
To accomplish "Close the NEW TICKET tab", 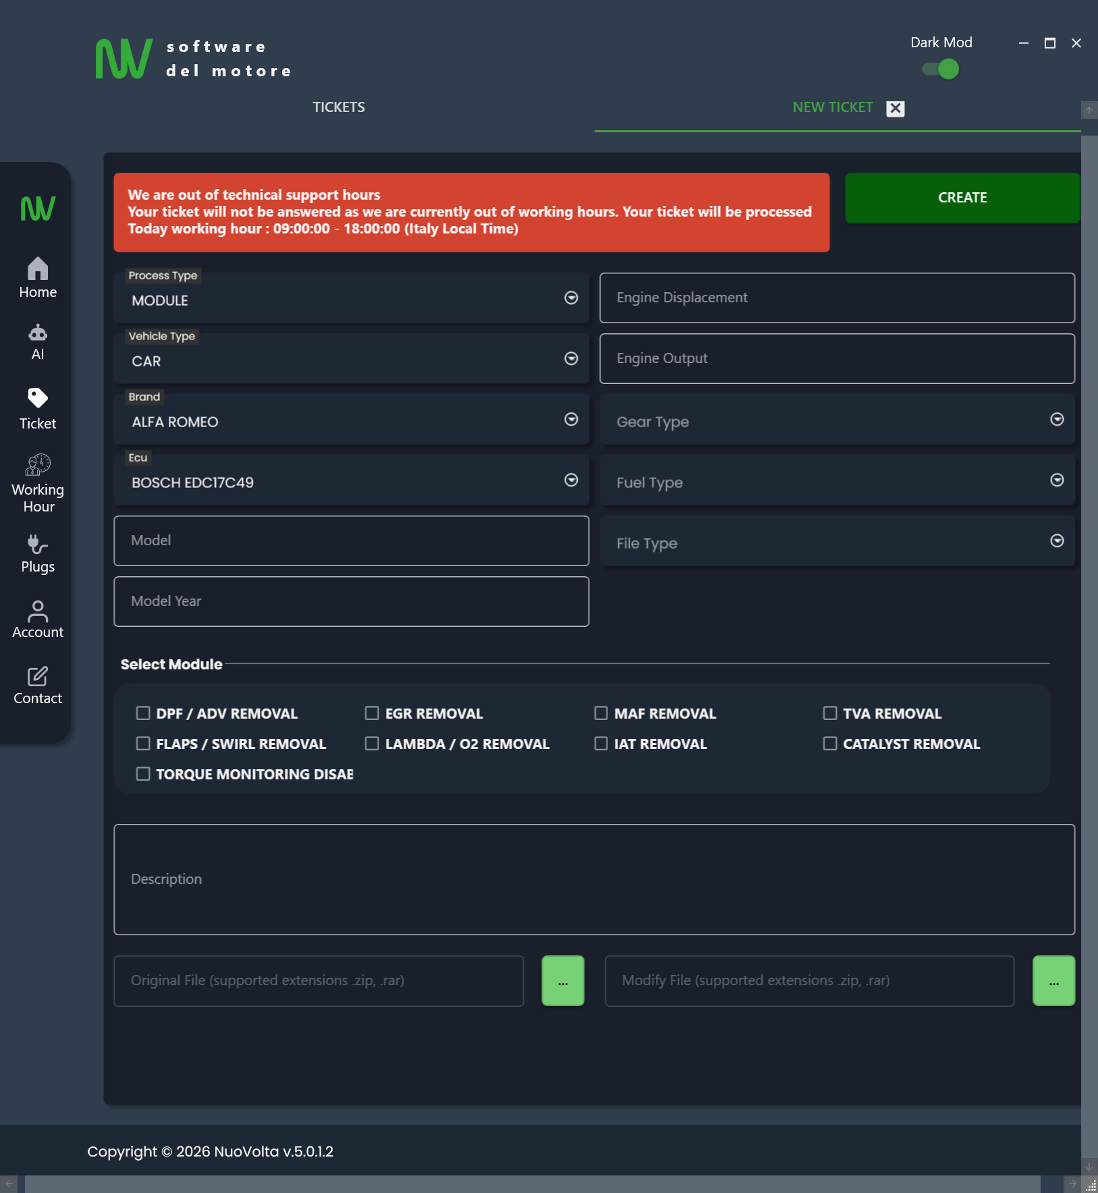I will coord(894,108).
